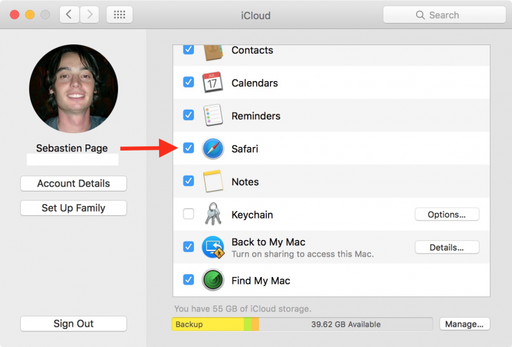The width and height of the screenshot is (512, 347).
Task: Click Manage storage button
Action: click(464, 324)
